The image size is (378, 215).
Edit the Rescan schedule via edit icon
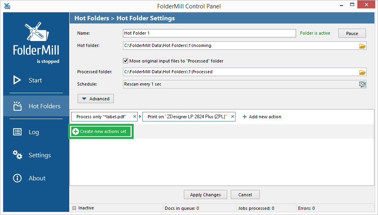(362, 84)
